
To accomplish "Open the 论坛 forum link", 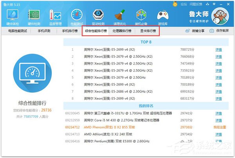I will pyautogui.click(x=184, y=4).
